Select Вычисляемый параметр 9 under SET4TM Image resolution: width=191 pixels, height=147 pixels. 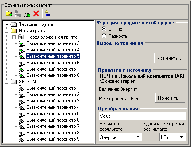coord(53,139)
